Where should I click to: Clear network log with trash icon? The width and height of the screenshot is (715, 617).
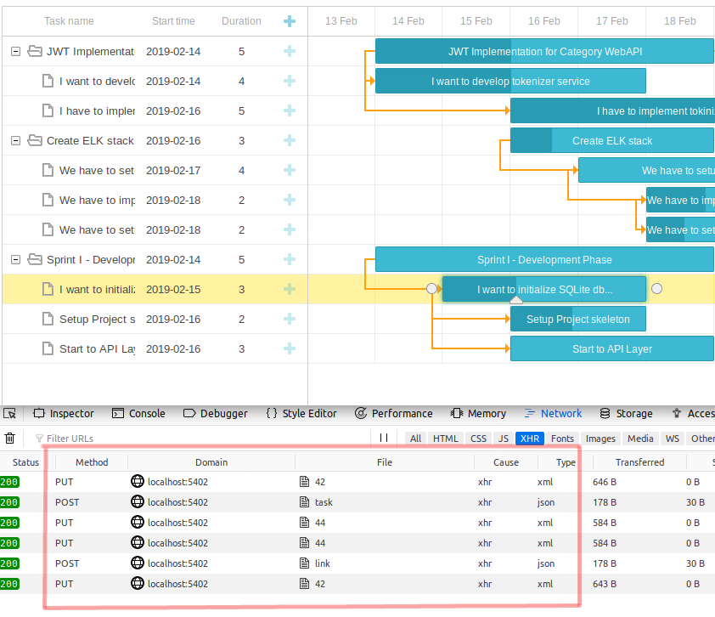click(10, 439)
